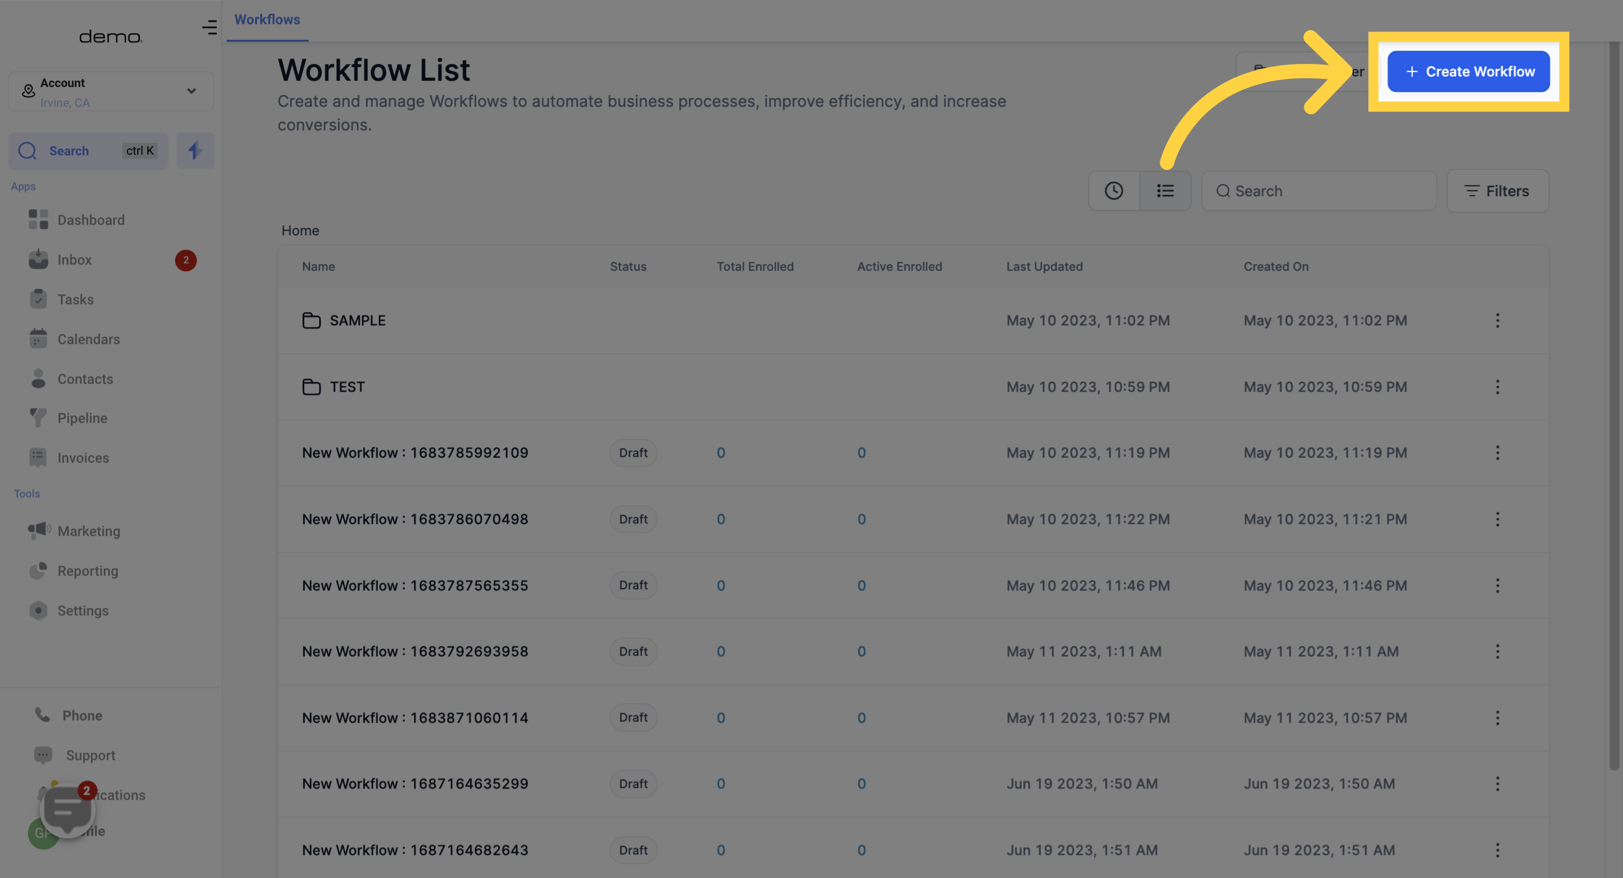The image size is (1623, 878).
Task: Open three-dot menu for workflow 1683786070498
Action: [1498, 518]
